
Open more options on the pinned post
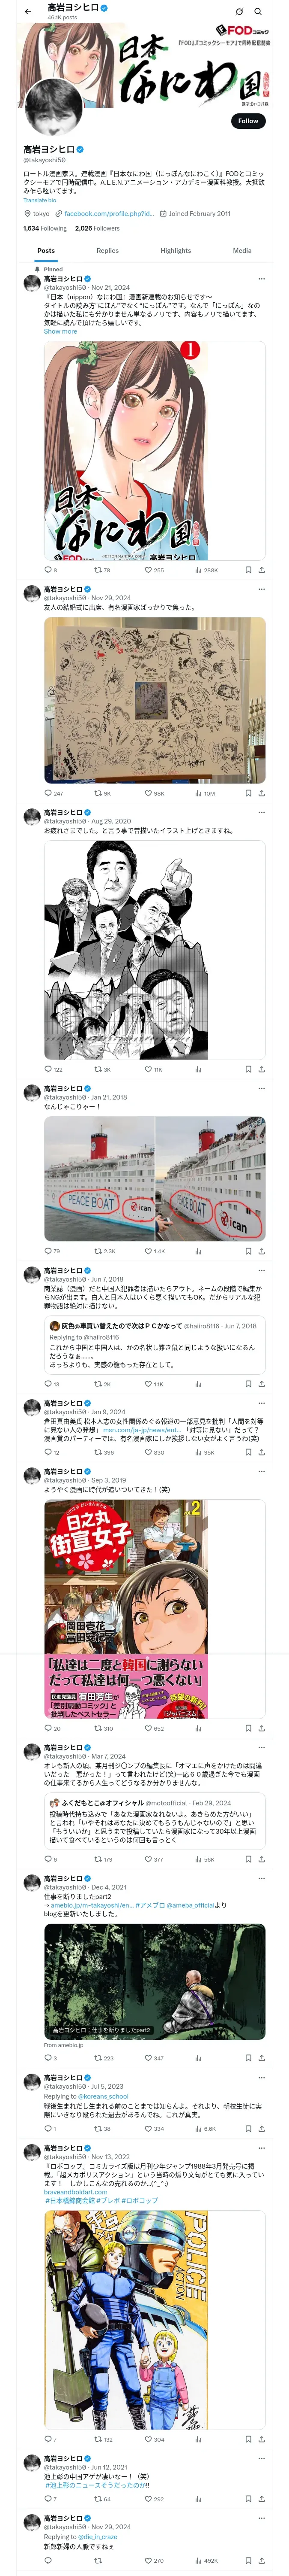(x=262, y=279)
